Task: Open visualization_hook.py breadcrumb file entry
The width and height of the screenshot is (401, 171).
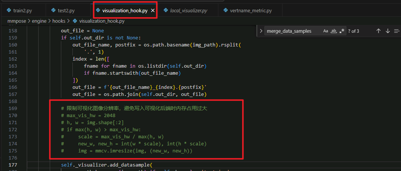Action: [x=102, y=21]
